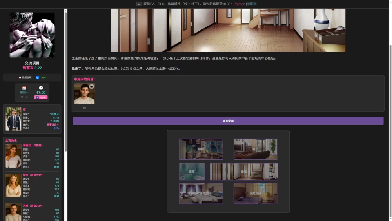Click the 爱丽丝(交换生) name heading

pos(33,145)
